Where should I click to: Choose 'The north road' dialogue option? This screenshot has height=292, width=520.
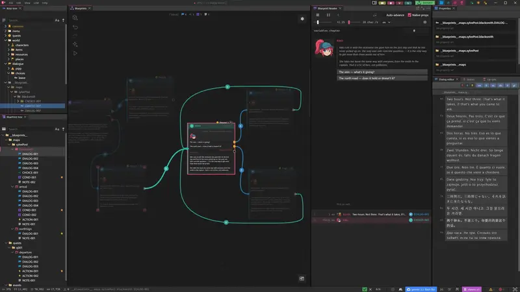tap(382, 78)
